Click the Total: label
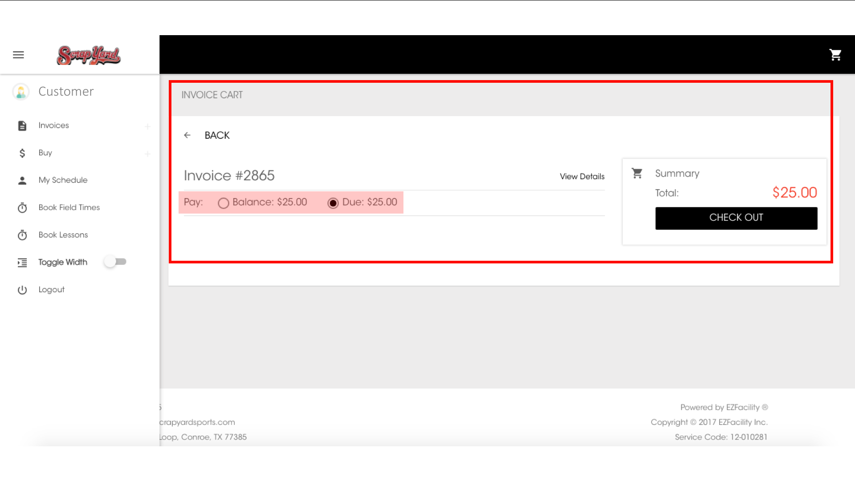The width and height of the screenshot is (855, 481). (667, 193)
